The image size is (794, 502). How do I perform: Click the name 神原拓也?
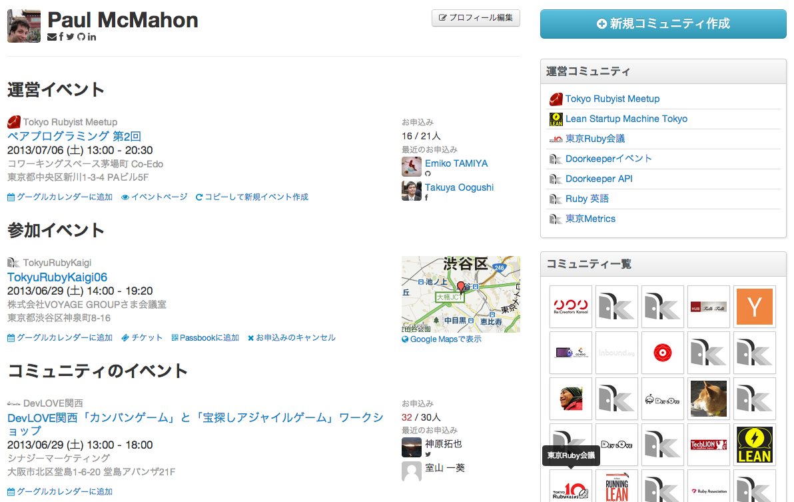point(444,444)
